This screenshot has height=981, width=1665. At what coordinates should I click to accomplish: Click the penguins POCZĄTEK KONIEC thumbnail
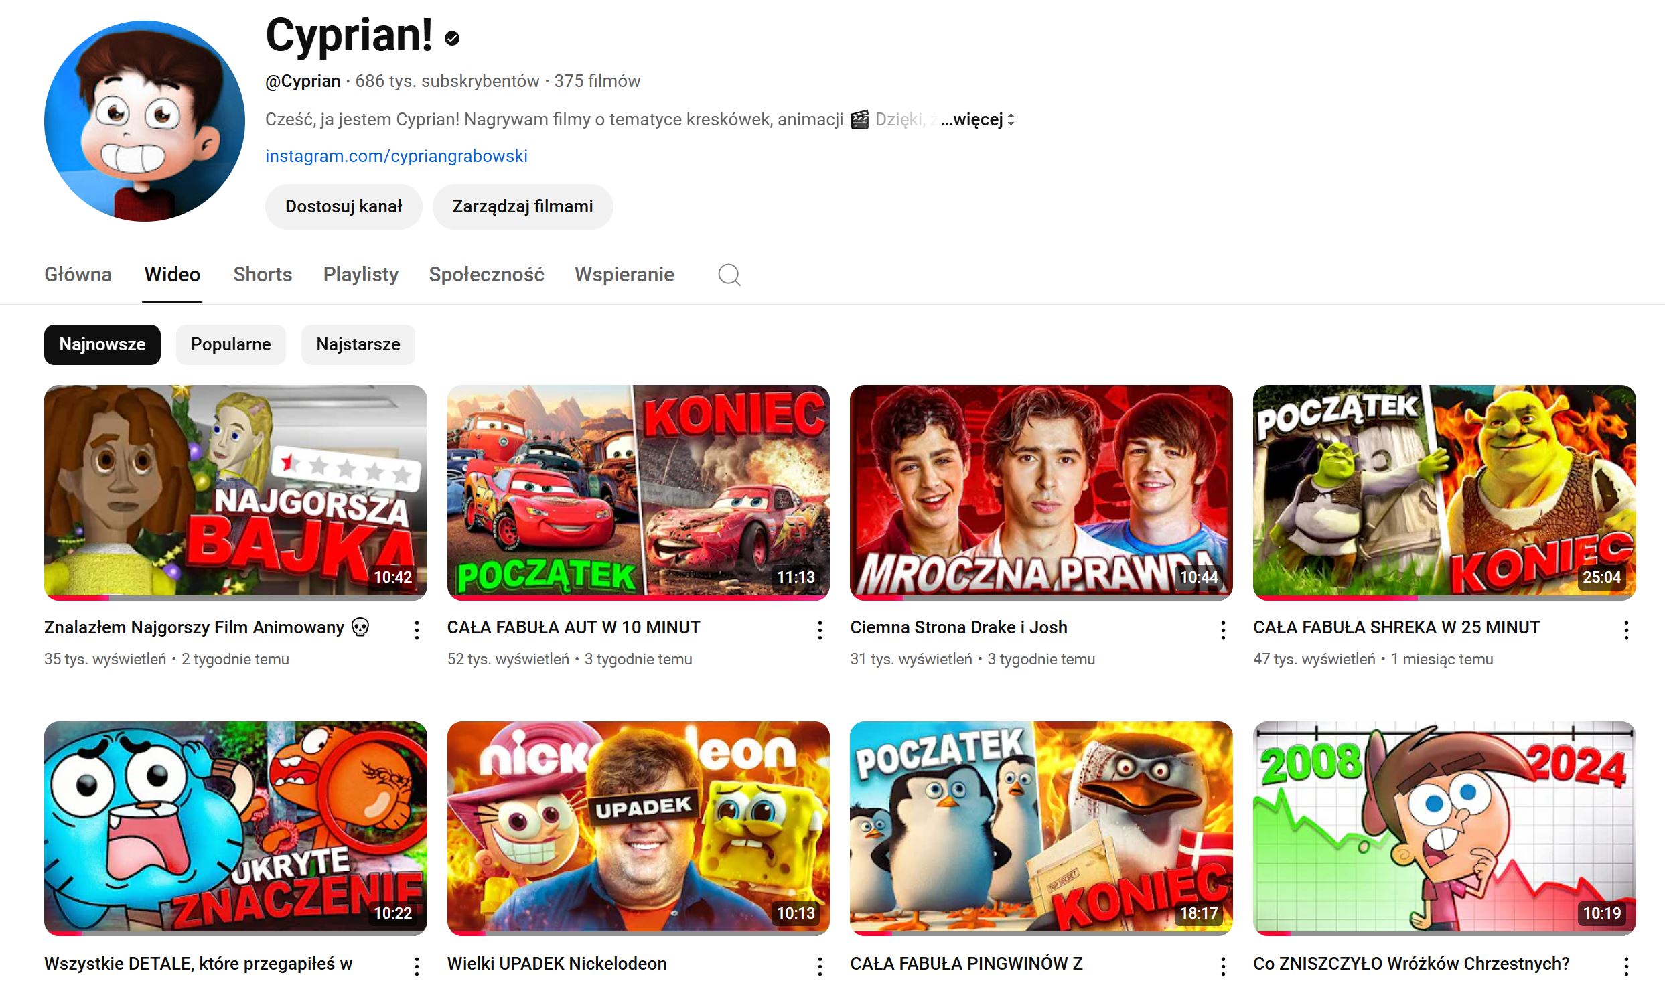click(1041, 828)
